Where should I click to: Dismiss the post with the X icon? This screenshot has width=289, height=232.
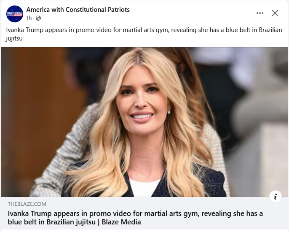pyautogui.click(x=275, y=13)
